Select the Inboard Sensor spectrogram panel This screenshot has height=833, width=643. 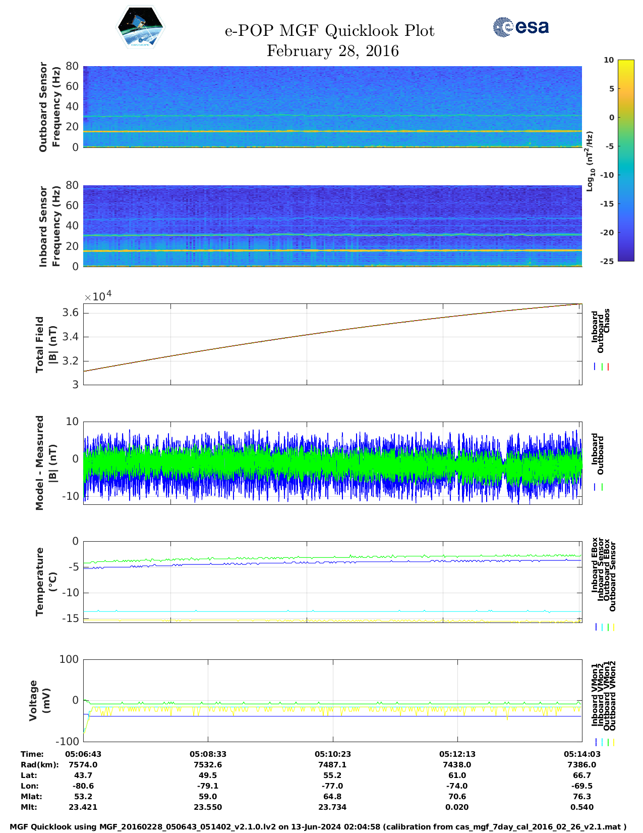click(332, 226)
